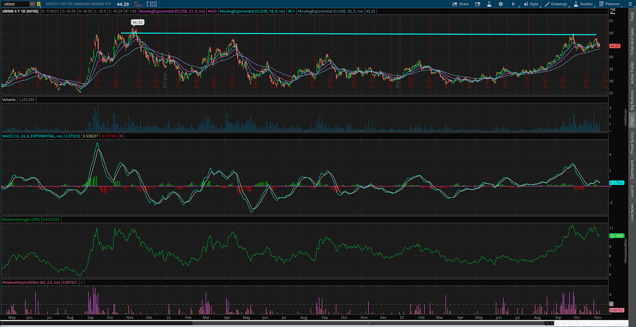Image resolution: width=636 pixels, height=327 pixels.
Task: Click the D: 11/8/23 date value
Action: pos(50,11)
